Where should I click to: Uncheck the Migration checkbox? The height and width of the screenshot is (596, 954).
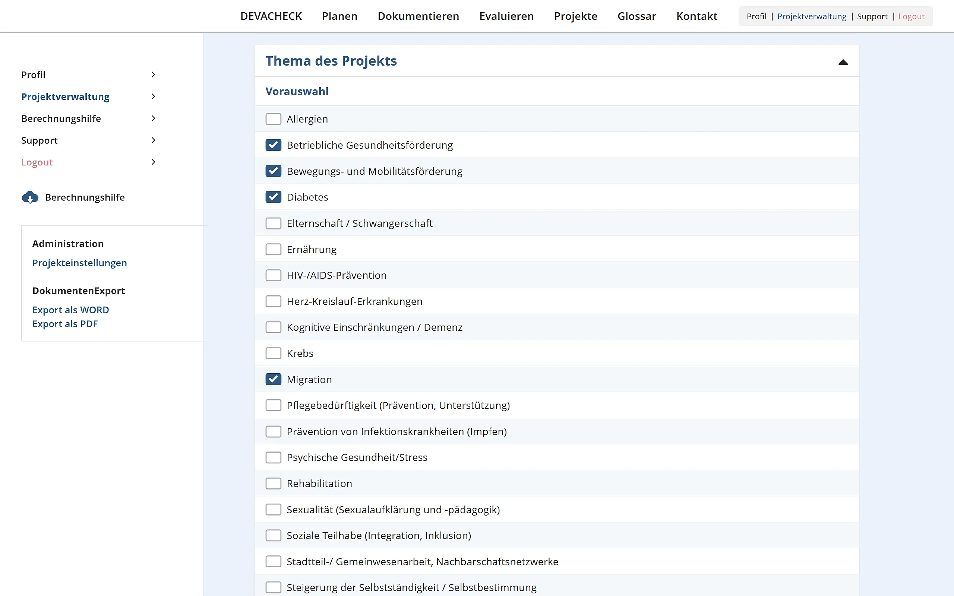(x=273, y=379)
